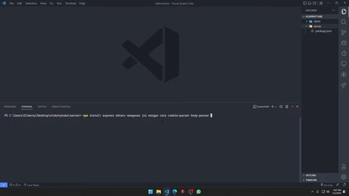Open remote window indicator in status bar
Screen dimensions: 349x196
point(4,185)
